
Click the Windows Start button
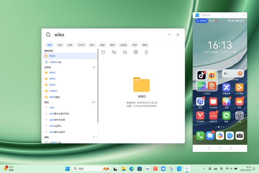coord(68,169)
